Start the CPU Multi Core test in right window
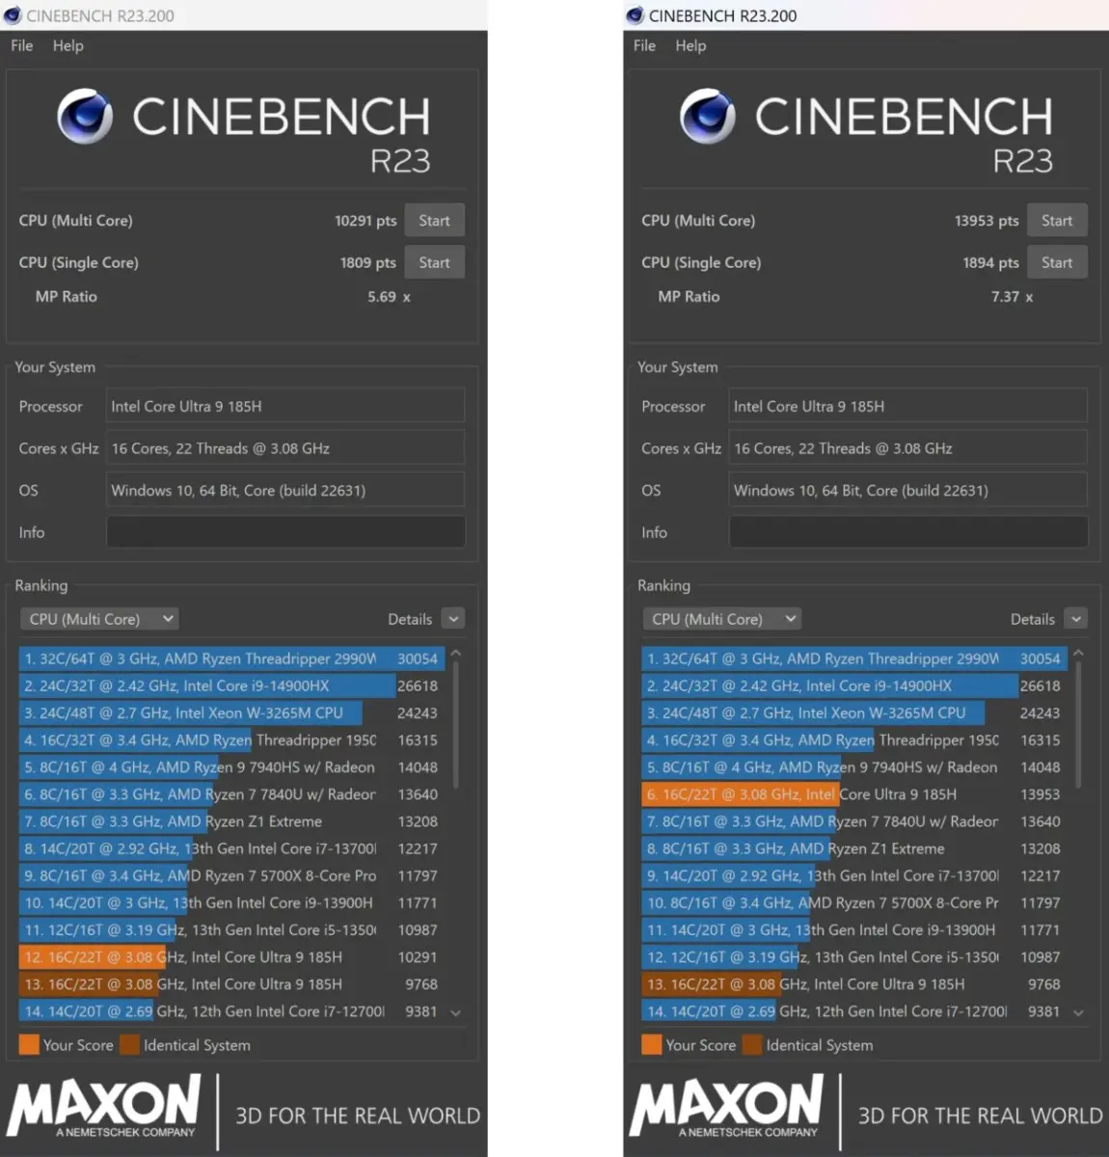Image resolution: width=1109 pixels, height=1157 pixels. [x=1057, y=221]
